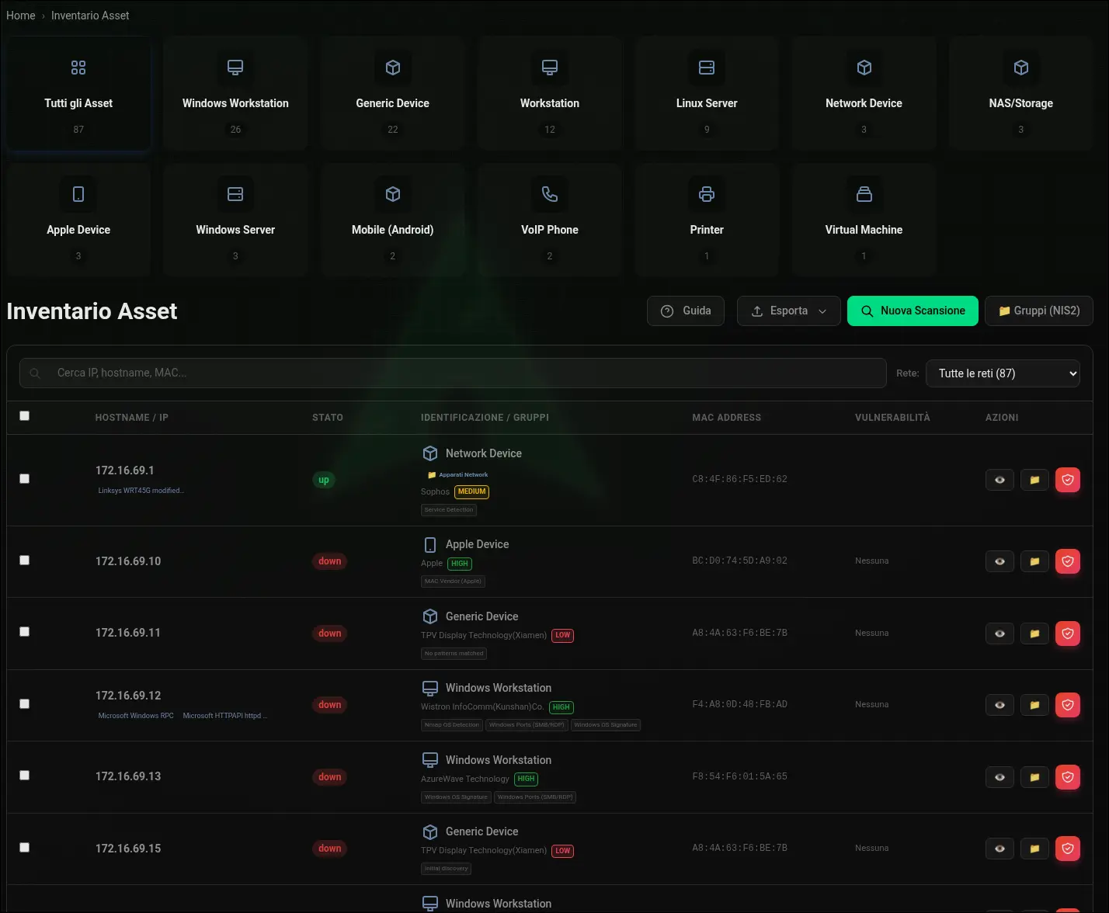This screenshot has height=913, width=1109.
Task: Go to Home breadcrumb link
Action: pyautogui.click(x=21, y=16)
